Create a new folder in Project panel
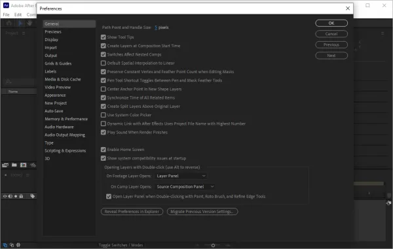This screenshot has width=393, height=249. tap(14, 165)
